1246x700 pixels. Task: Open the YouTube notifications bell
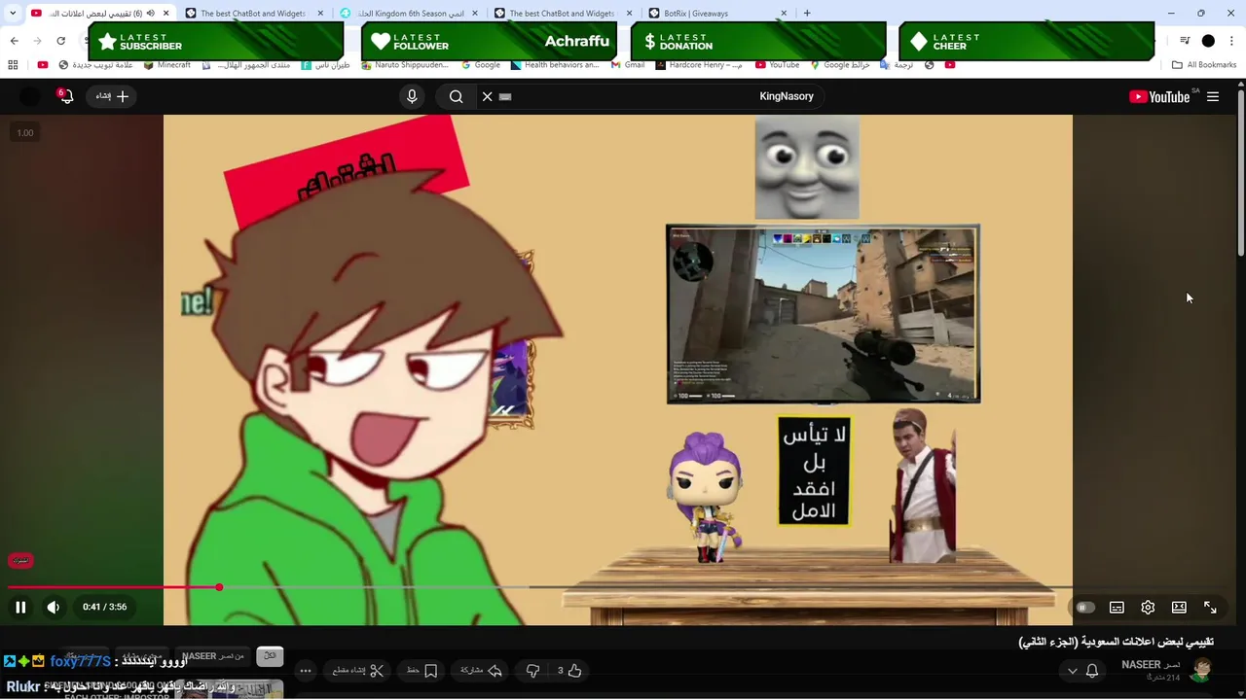[65, 96]
